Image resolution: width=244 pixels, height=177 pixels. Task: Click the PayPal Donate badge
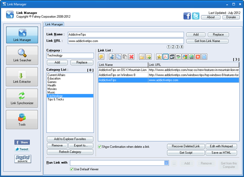(x=23, y=159)
